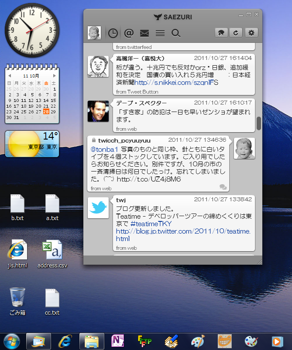Open OneNote from the taskbar
292x350 pixels.
[118, 340]
